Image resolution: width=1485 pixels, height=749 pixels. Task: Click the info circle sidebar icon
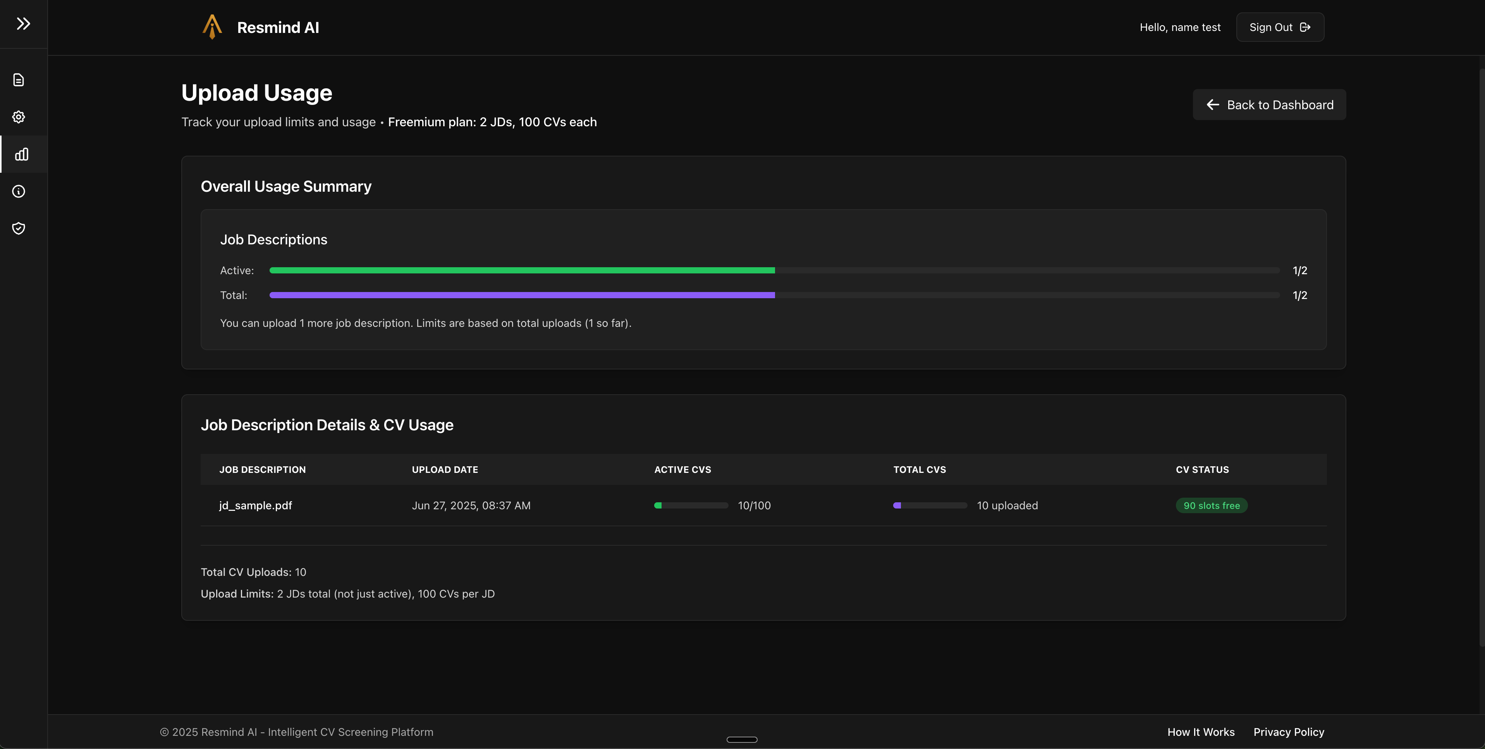(19, 191)
